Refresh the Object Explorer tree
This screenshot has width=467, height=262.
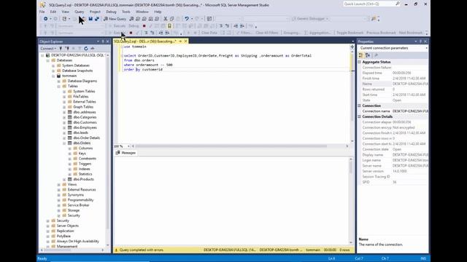point(86,48)
